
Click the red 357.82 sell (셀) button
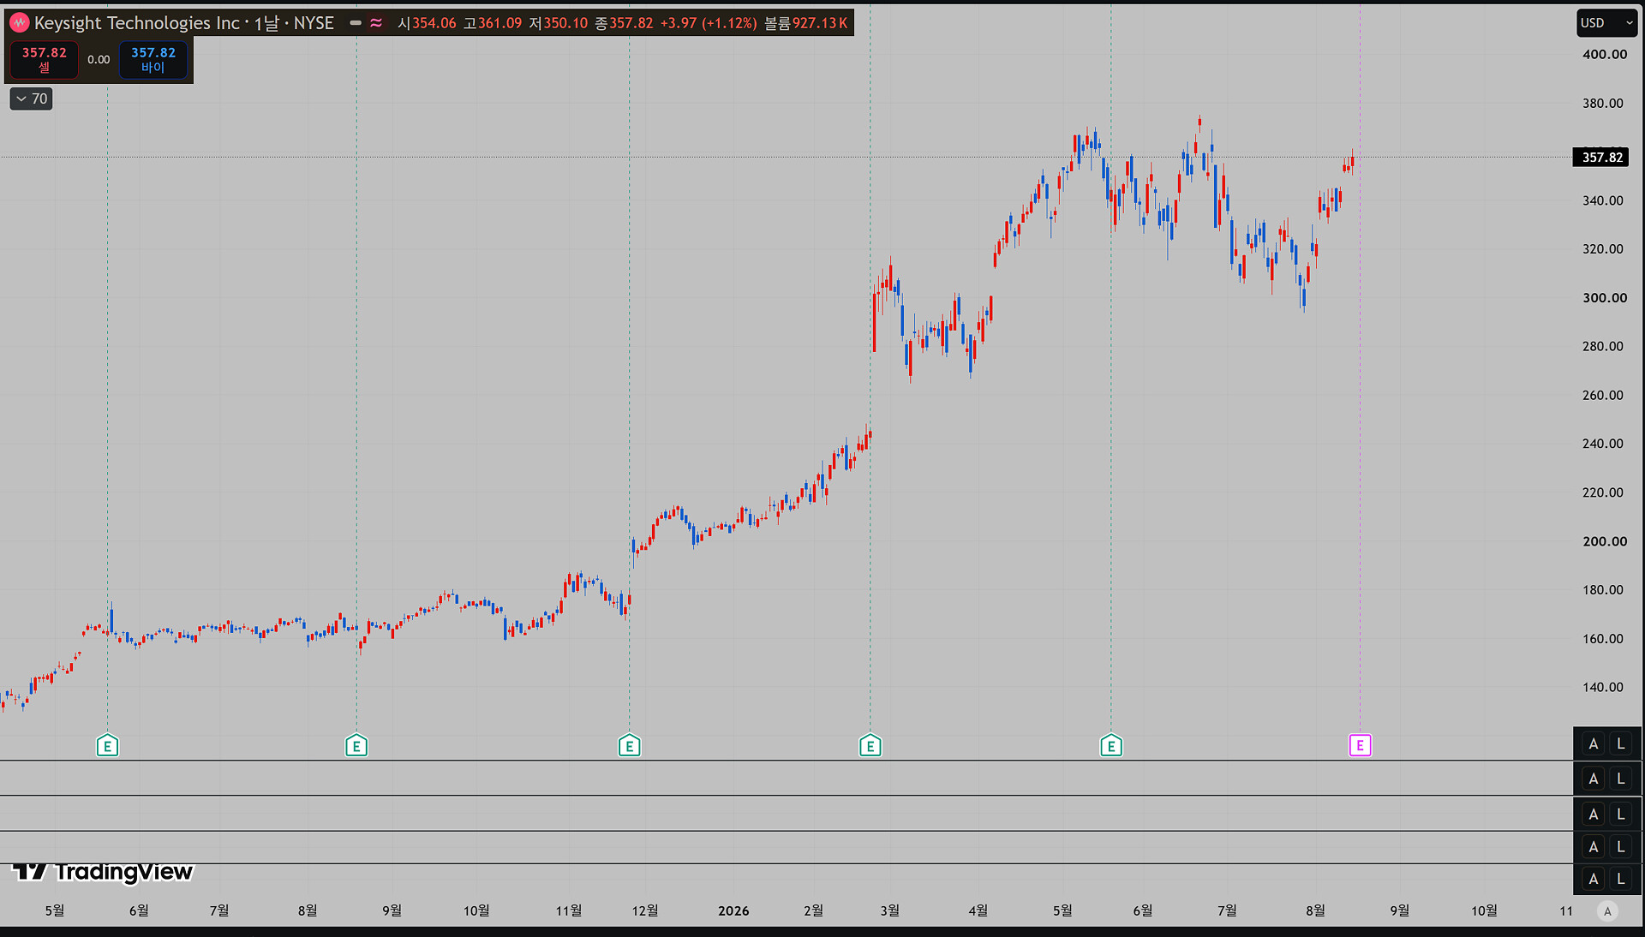tap(44, 60)
